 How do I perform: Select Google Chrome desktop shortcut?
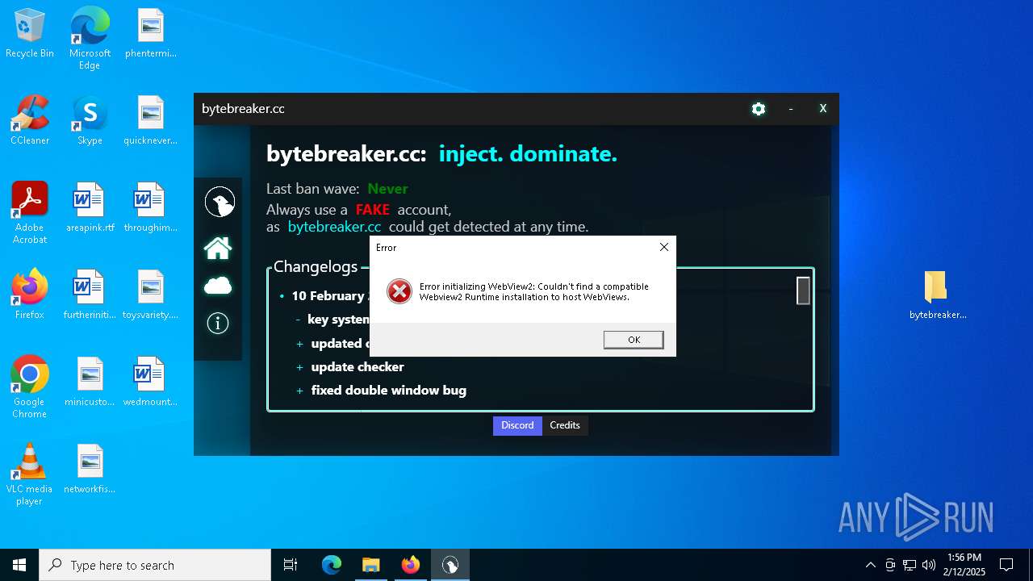click(x=30, y=387)
